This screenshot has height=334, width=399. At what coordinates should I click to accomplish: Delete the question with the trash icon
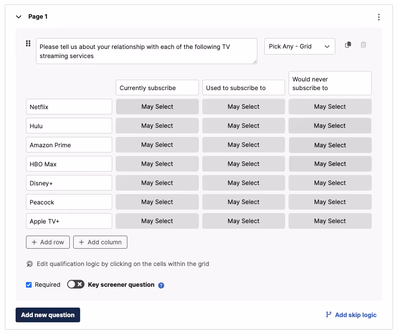pyautogui.click(x=363, y=45)
